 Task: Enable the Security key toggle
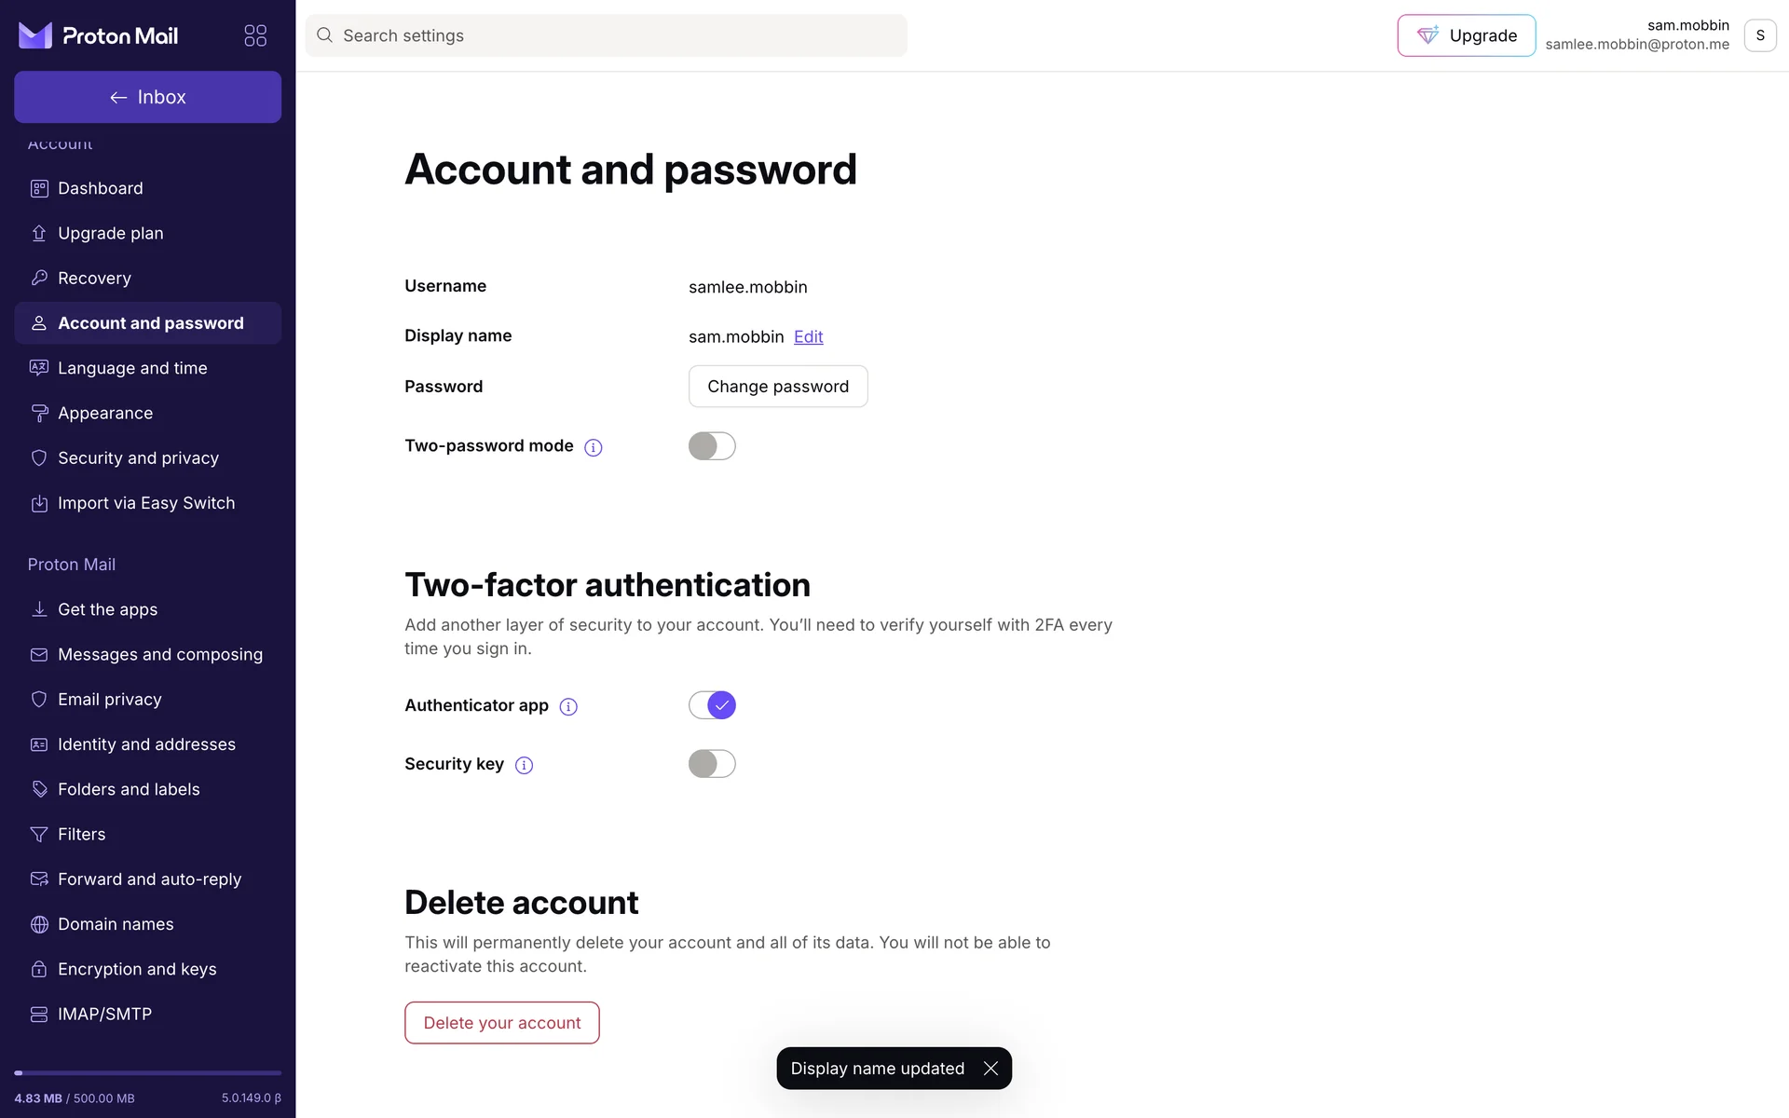tap(712, 764)
